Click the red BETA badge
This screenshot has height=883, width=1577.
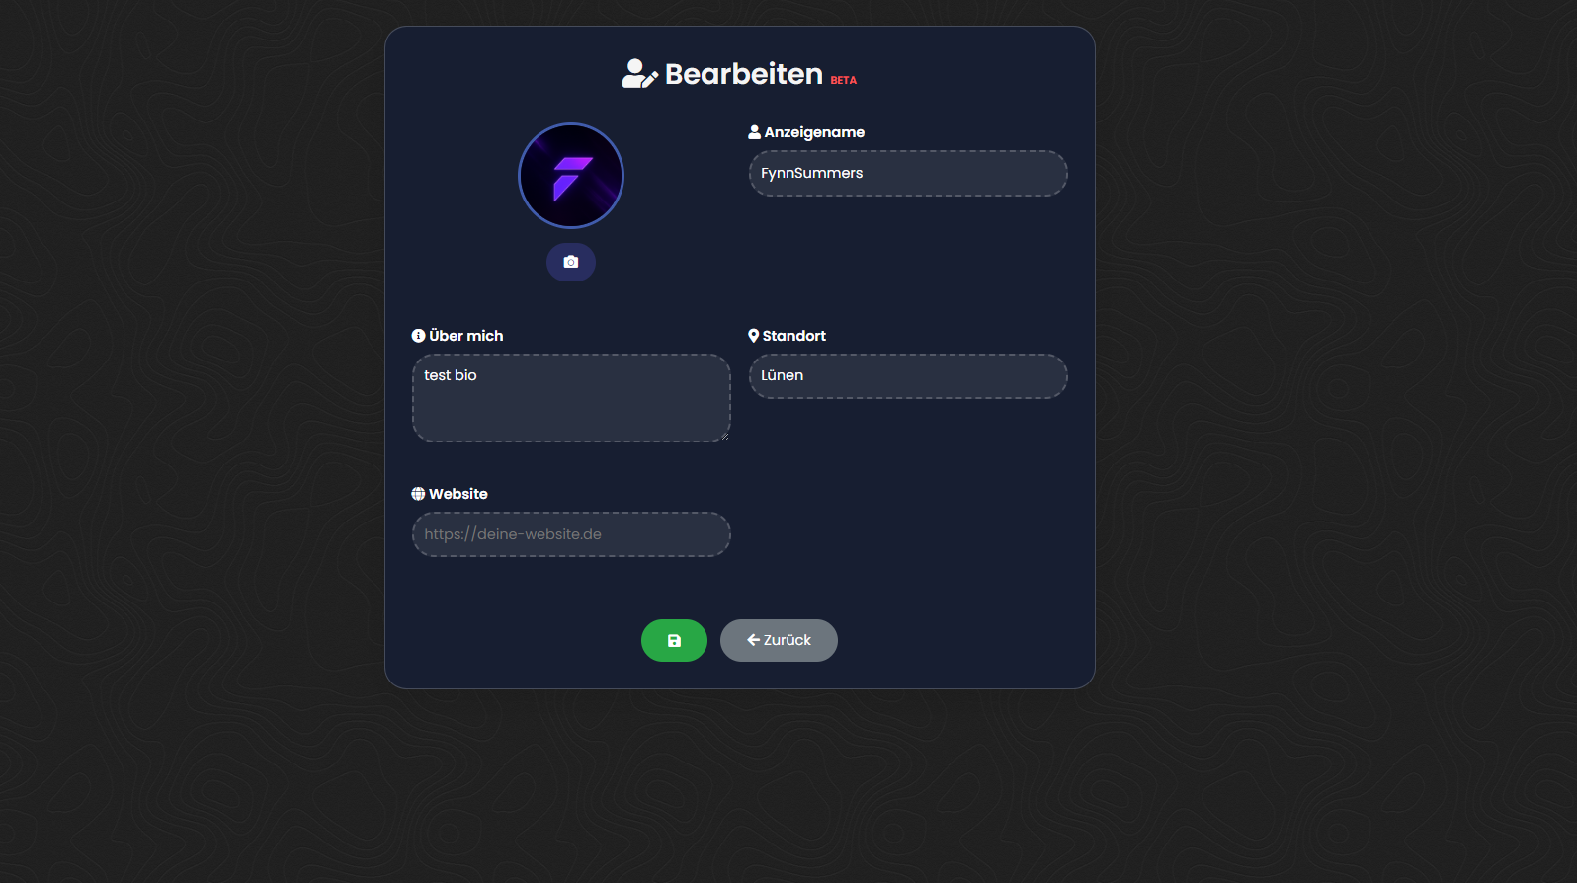[844, 80]
